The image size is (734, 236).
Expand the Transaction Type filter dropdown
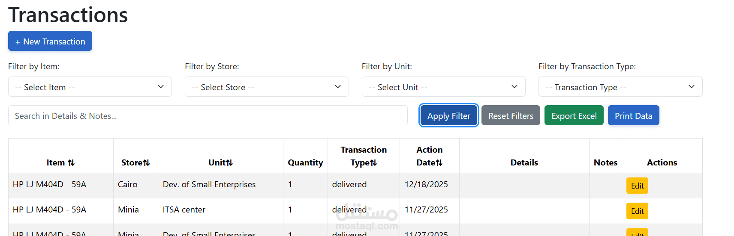pos(620,87)
